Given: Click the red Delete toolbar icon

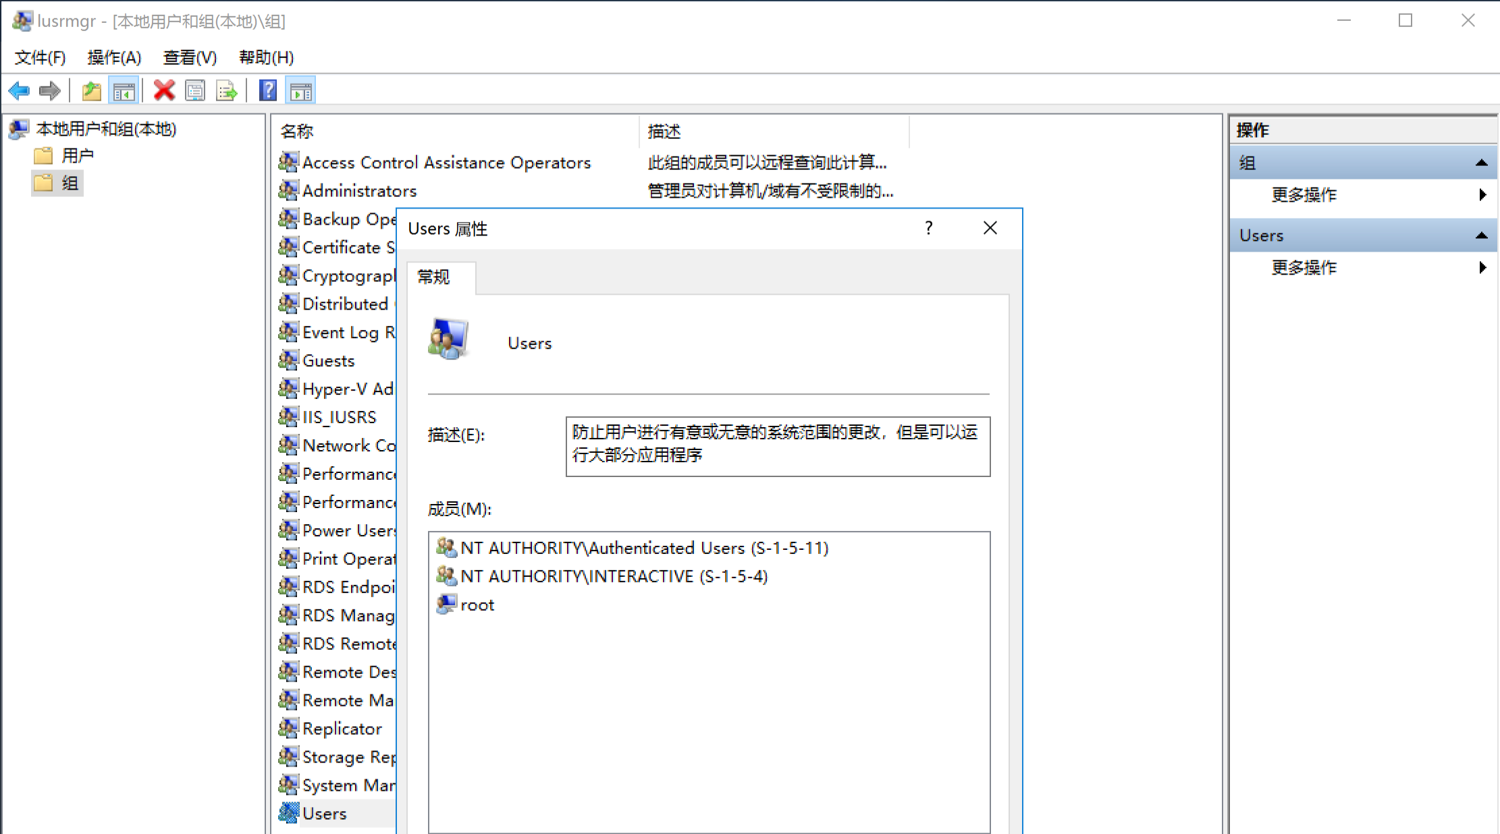Looking at the screenshot, I should tap(163, 90).
